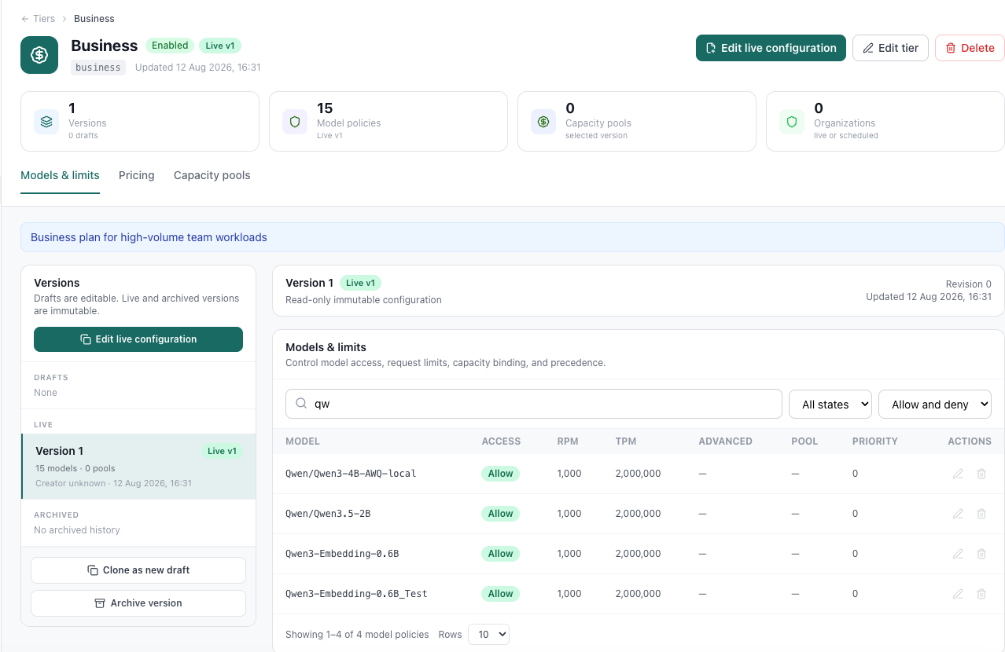1005x652 pixels.
Task: Switch to the Models & limits tab
Action: click(60, 175)
